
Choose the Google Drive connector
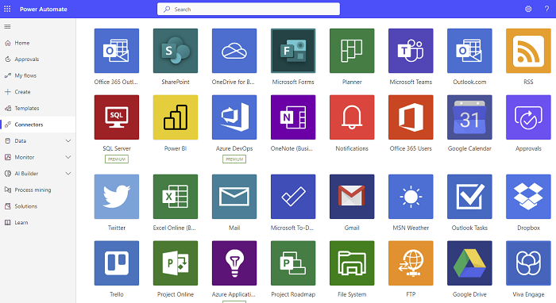pyautogui.click(x=469, y=263)
